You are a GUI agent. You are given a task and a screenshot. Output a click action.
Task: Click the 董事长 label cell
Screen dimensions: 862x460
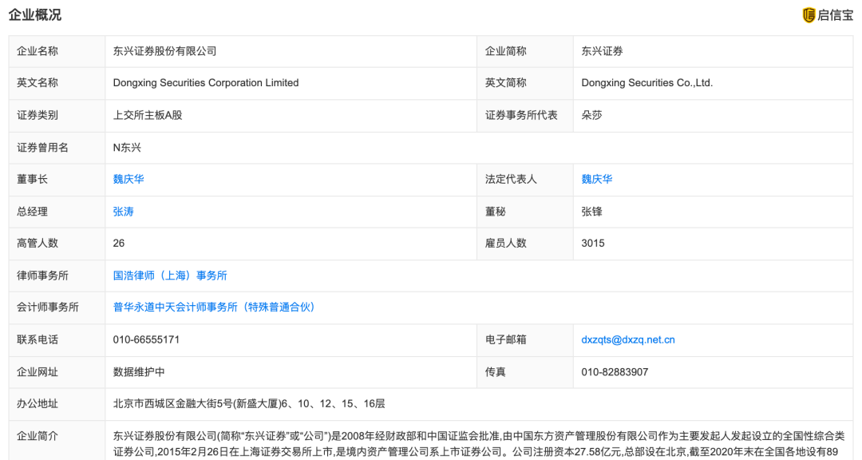pyautogui.click(x=57, y=180)
